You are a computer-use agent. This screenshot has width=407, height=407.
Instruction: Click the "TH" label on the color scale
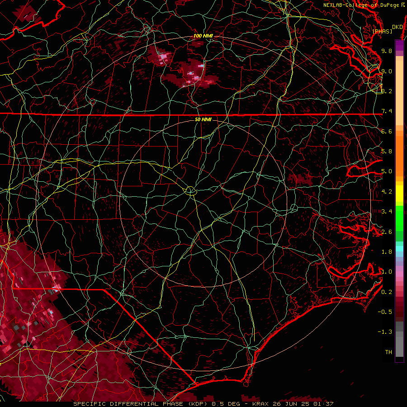coord(388,352)
